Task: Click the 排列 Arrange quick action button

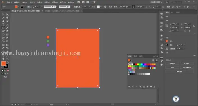Action: point(172,67)
